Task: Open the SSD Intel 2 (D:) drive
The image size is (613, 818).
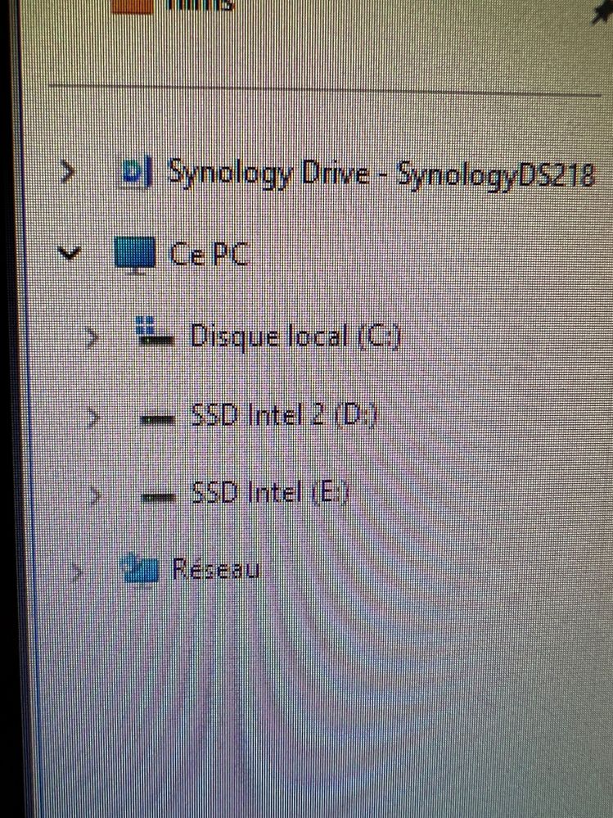Action: click(x=284, y=415)
